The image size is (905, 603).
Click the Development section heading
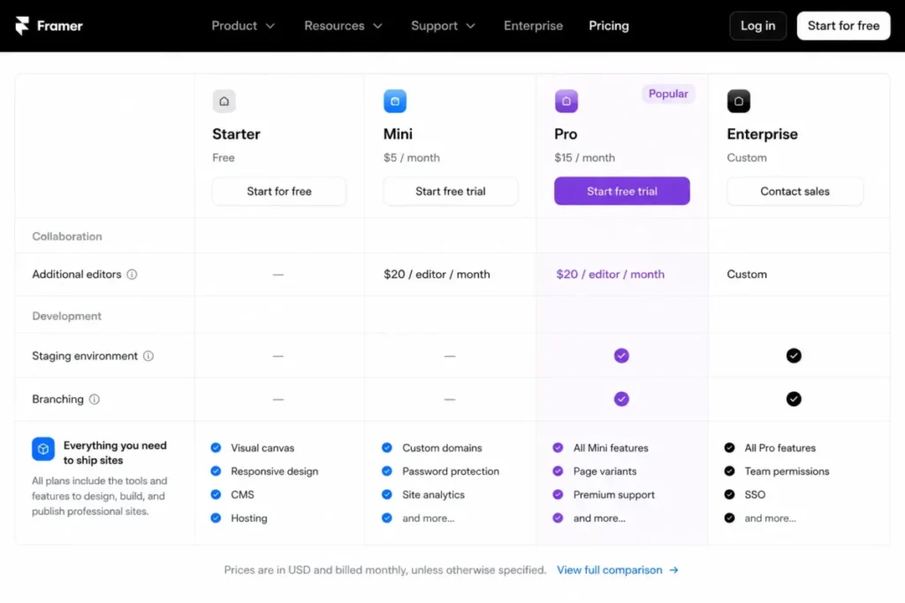[x=67, y=316]
